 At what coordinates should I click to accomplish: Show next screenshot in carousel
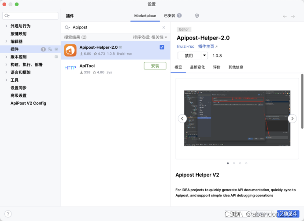tap(292, 118)
